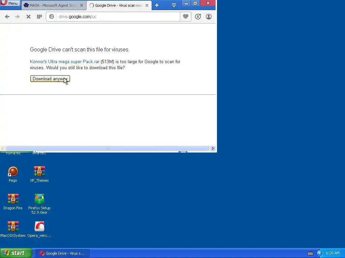Focus the drive.google.com address field
This screenshot has height=258, width=345.
[x=118, y=17]
